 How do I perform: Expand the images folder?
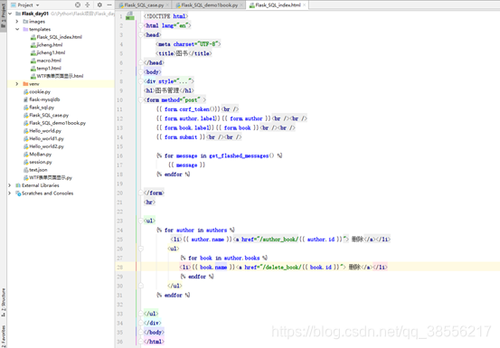(17, 22)
